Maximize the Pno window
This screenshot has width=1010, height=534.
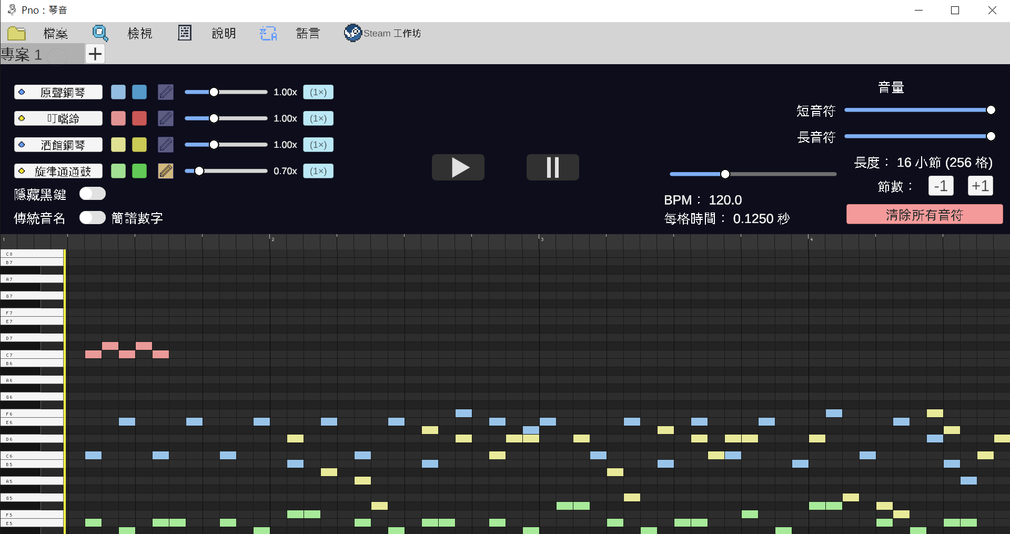coord(955,11)
